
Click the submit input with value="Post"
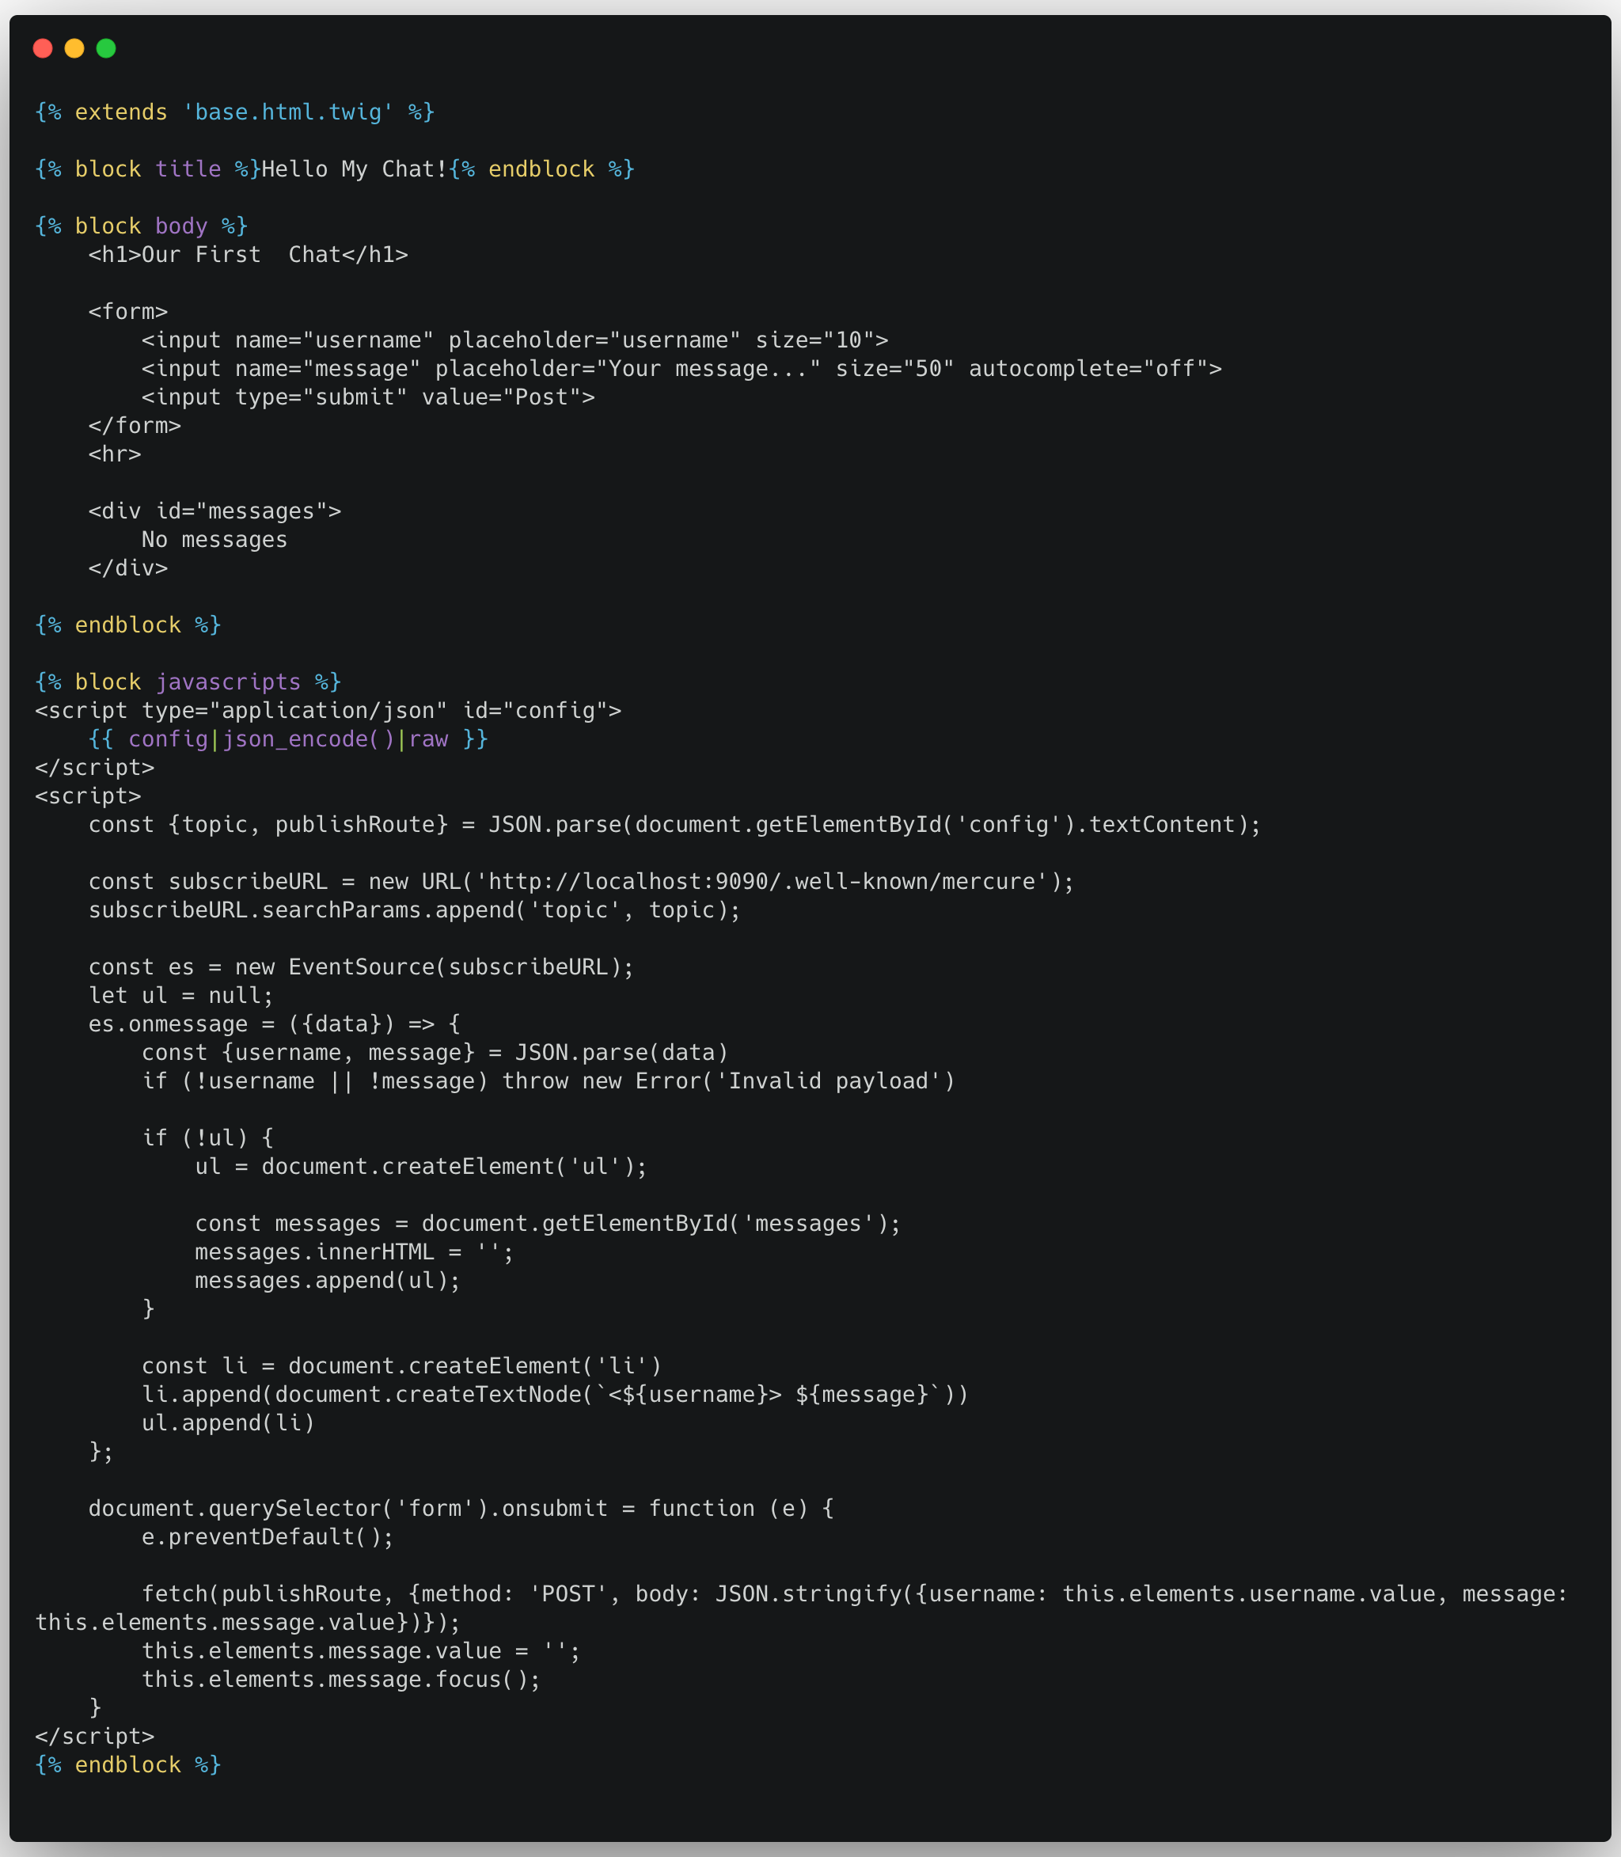point(368,397)
